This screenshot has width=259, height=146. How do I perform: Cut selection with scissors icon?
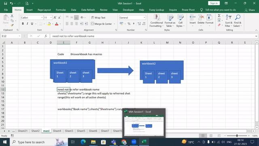(x=12, y=16)
